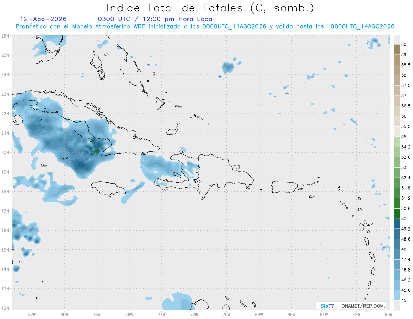Click latitude label "25N"
The height and width of the screenshot is (319, 413).
click(x=5, y=55)
